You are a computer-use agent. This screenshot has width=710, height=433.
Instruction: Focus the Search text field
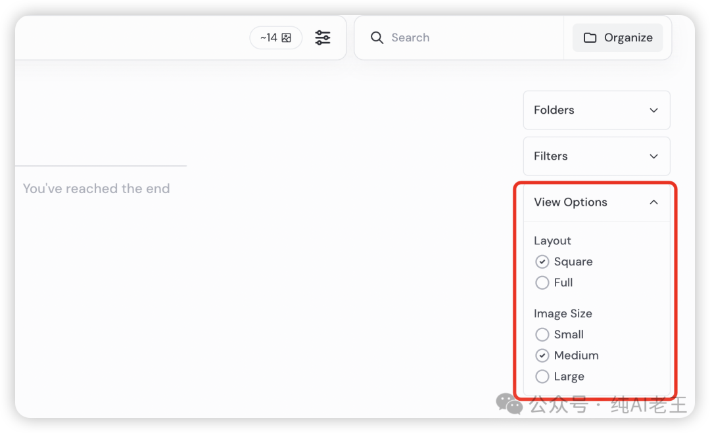click(x=467, y=37)
